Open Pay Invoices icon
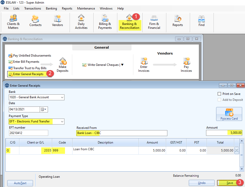The width and height of the screenshot is (245, 187). 186,65
